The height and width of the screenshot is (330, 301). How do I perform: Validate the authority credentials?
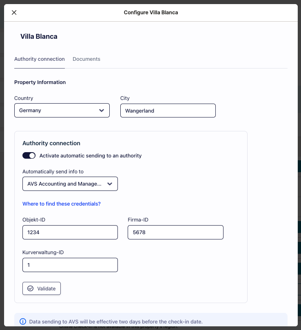[x=42, y=288]
